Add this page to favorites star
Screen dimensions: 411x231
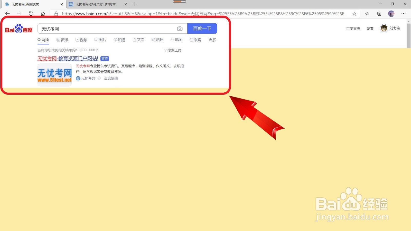click(354, 14)
